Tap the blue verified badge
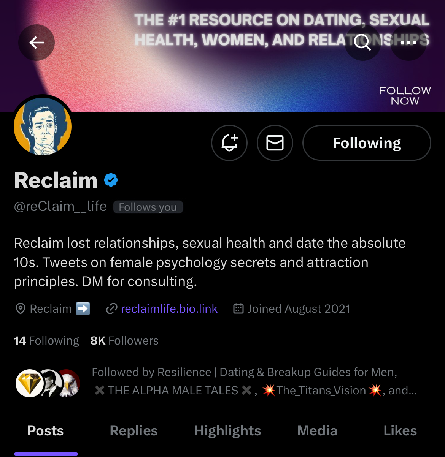Screen dimensions: 445x457 (x=111, y=180)
